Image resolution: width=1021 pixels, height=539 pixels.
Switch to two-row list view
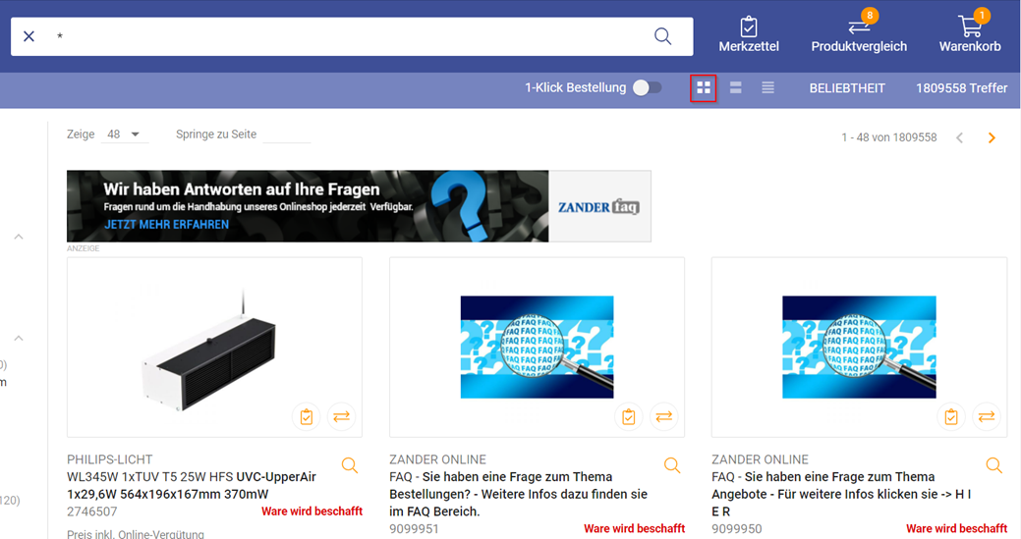click(x=735, y=88)
